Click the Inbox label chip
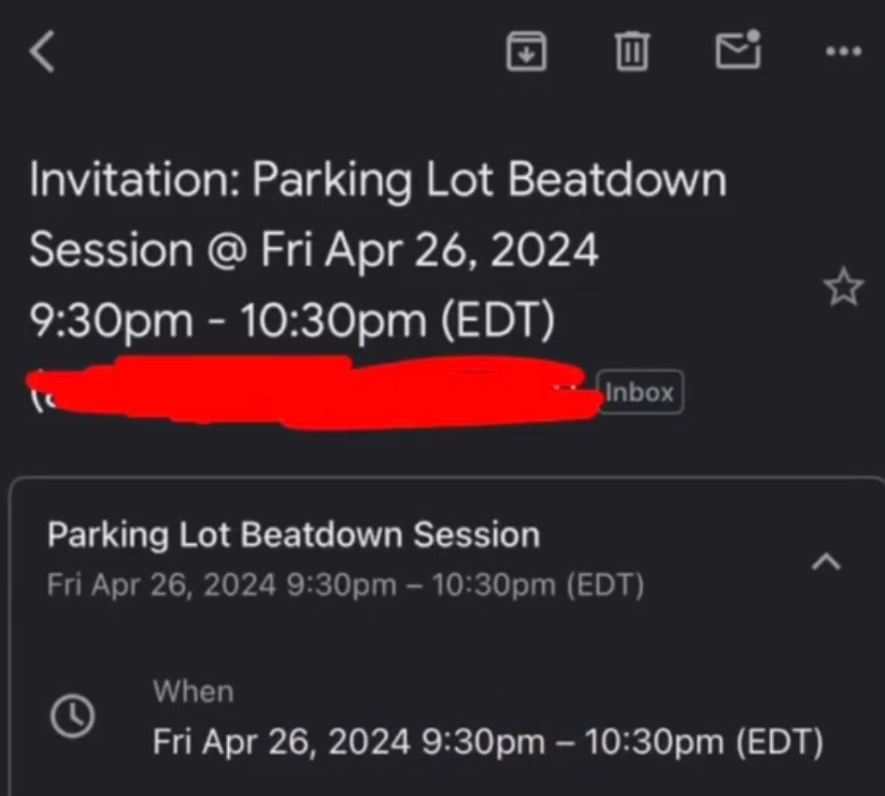Image resolution: width=885 pixels, height=796 pixels. [x=640, y=391]
